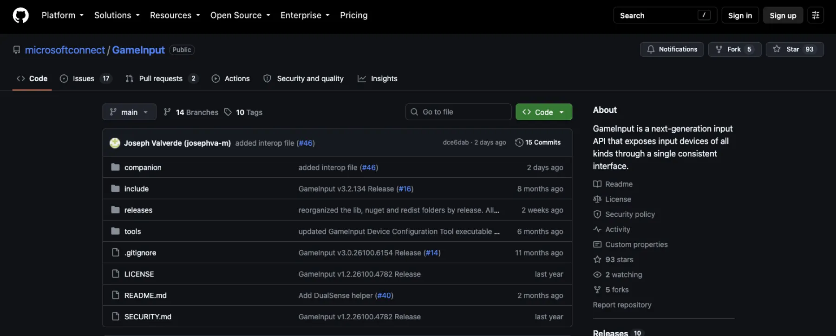Image resolution: width=836 pixels, height=336 pixels.
Task: Open the Pricing page link
Action: point(354,15)
